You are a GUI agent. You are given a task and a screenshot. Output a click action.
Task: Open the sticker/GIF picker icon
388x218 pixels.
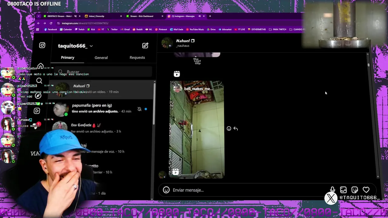[x=355, y=190]
